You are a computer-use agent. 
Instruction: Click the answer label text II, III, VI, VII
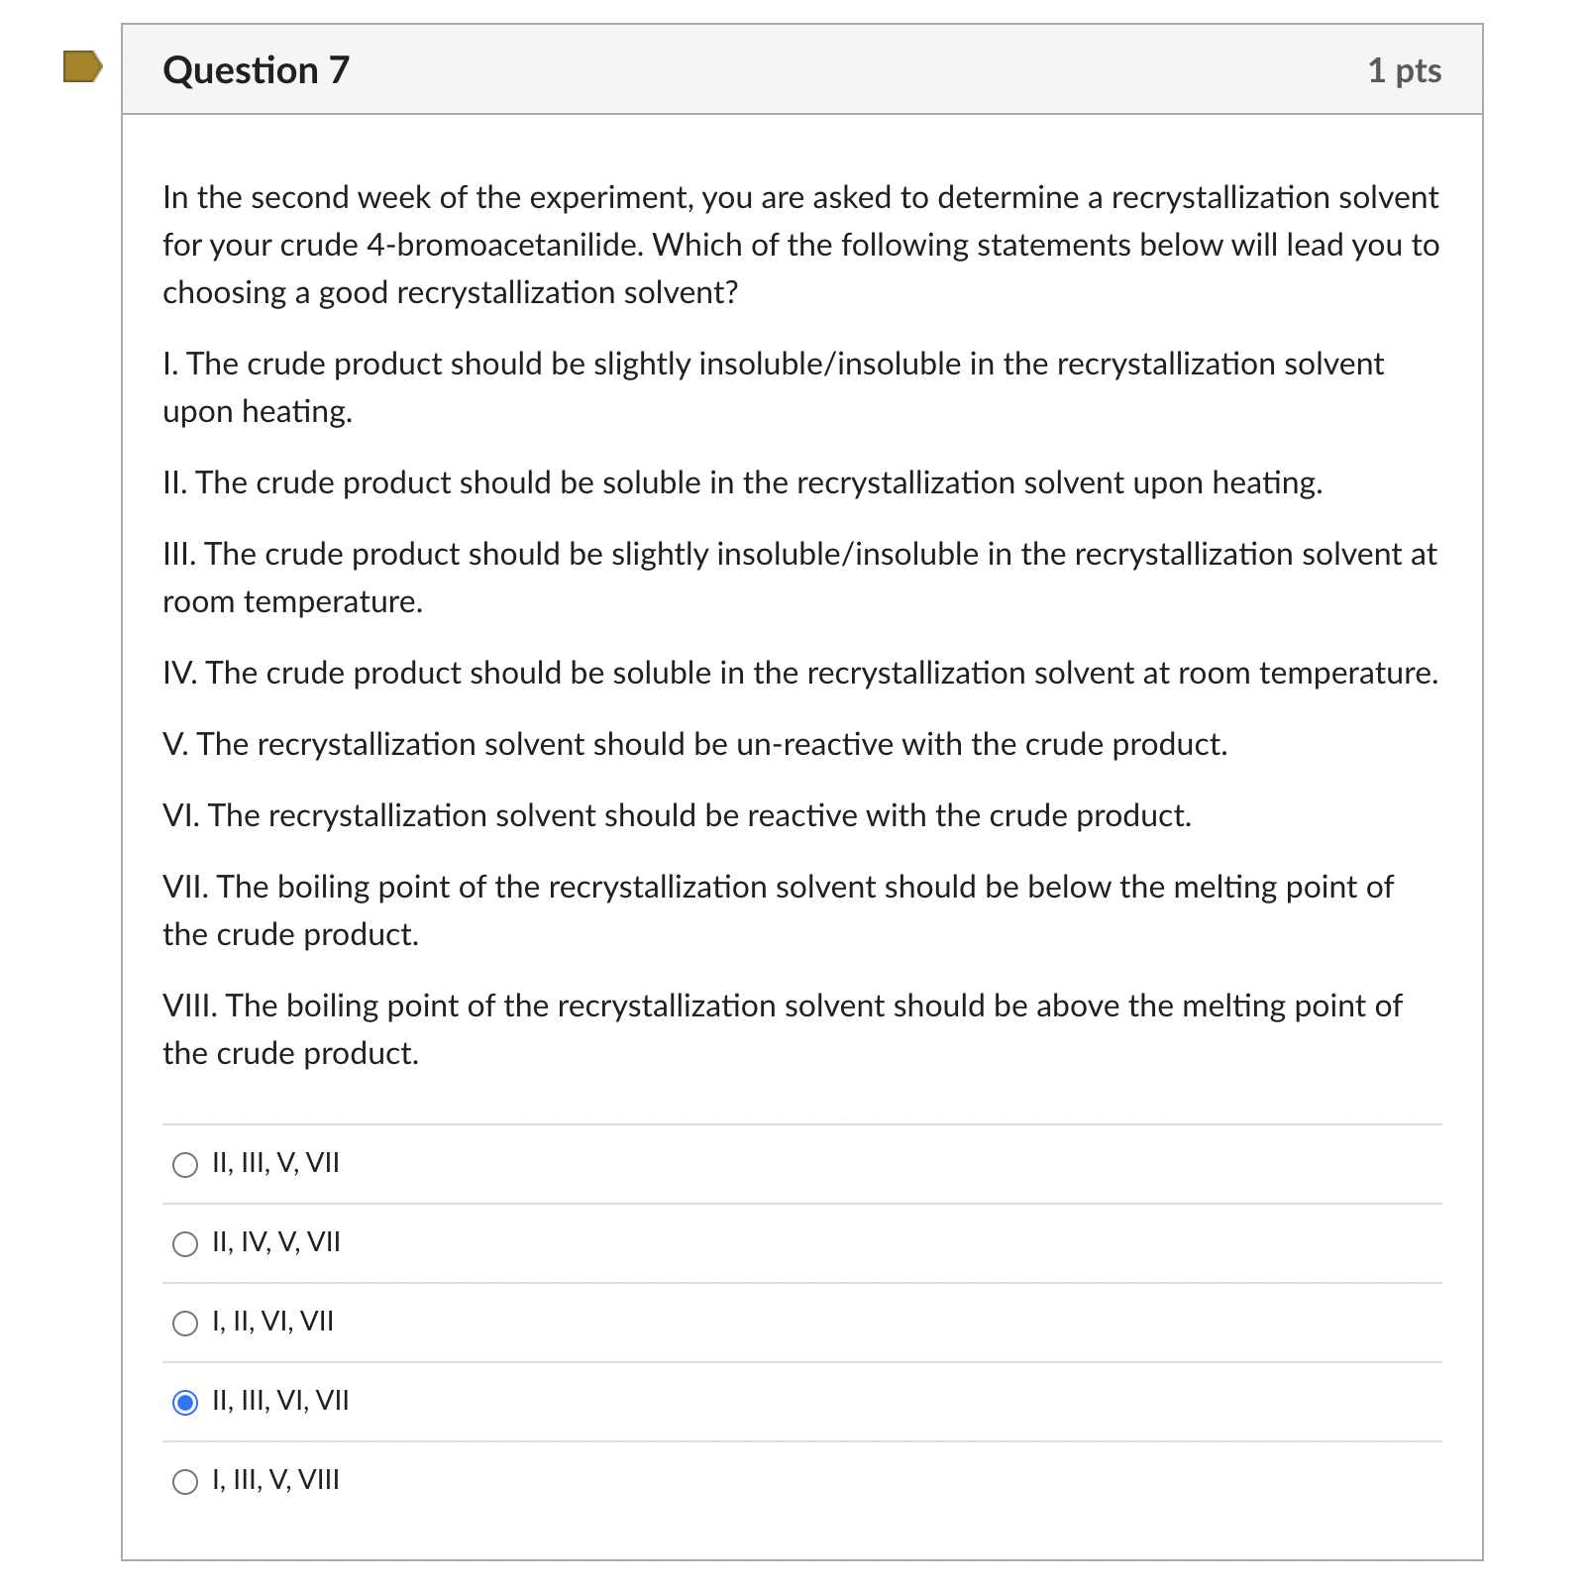[x=280, y=1401]
